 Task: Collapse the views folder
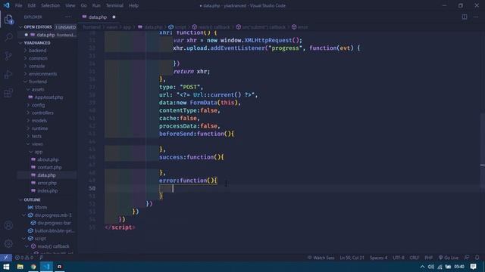[x=37, y=144]
